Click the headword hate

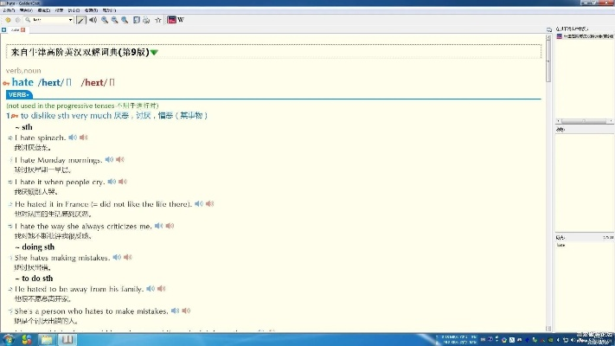tap(22, 82)
